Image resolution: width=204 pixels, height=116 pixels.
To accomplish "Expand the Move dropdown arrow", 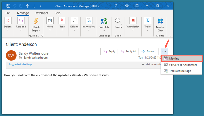I will tap(50, 30).
